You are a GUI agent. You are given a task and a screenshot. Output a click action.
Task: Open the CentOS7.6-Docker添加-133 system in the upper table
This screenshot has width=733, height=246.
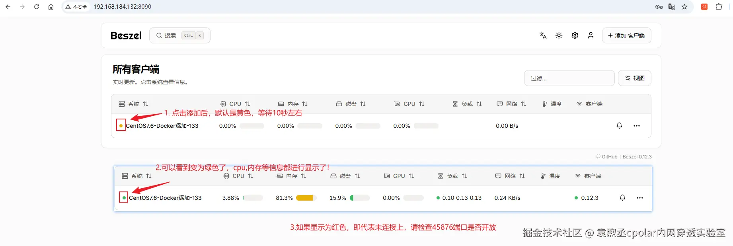click(162, 126)
